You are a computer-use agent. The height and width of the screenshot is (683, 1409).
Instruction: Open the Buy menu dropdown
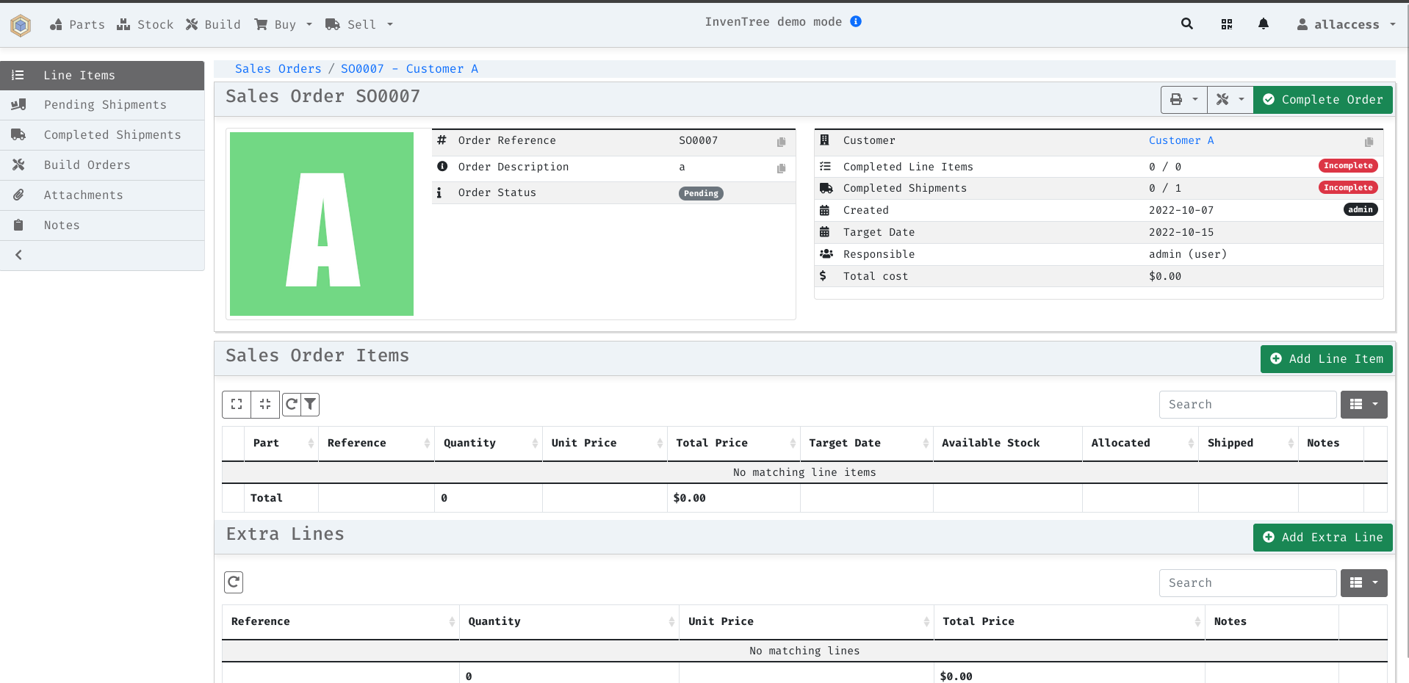coord(283,24)
